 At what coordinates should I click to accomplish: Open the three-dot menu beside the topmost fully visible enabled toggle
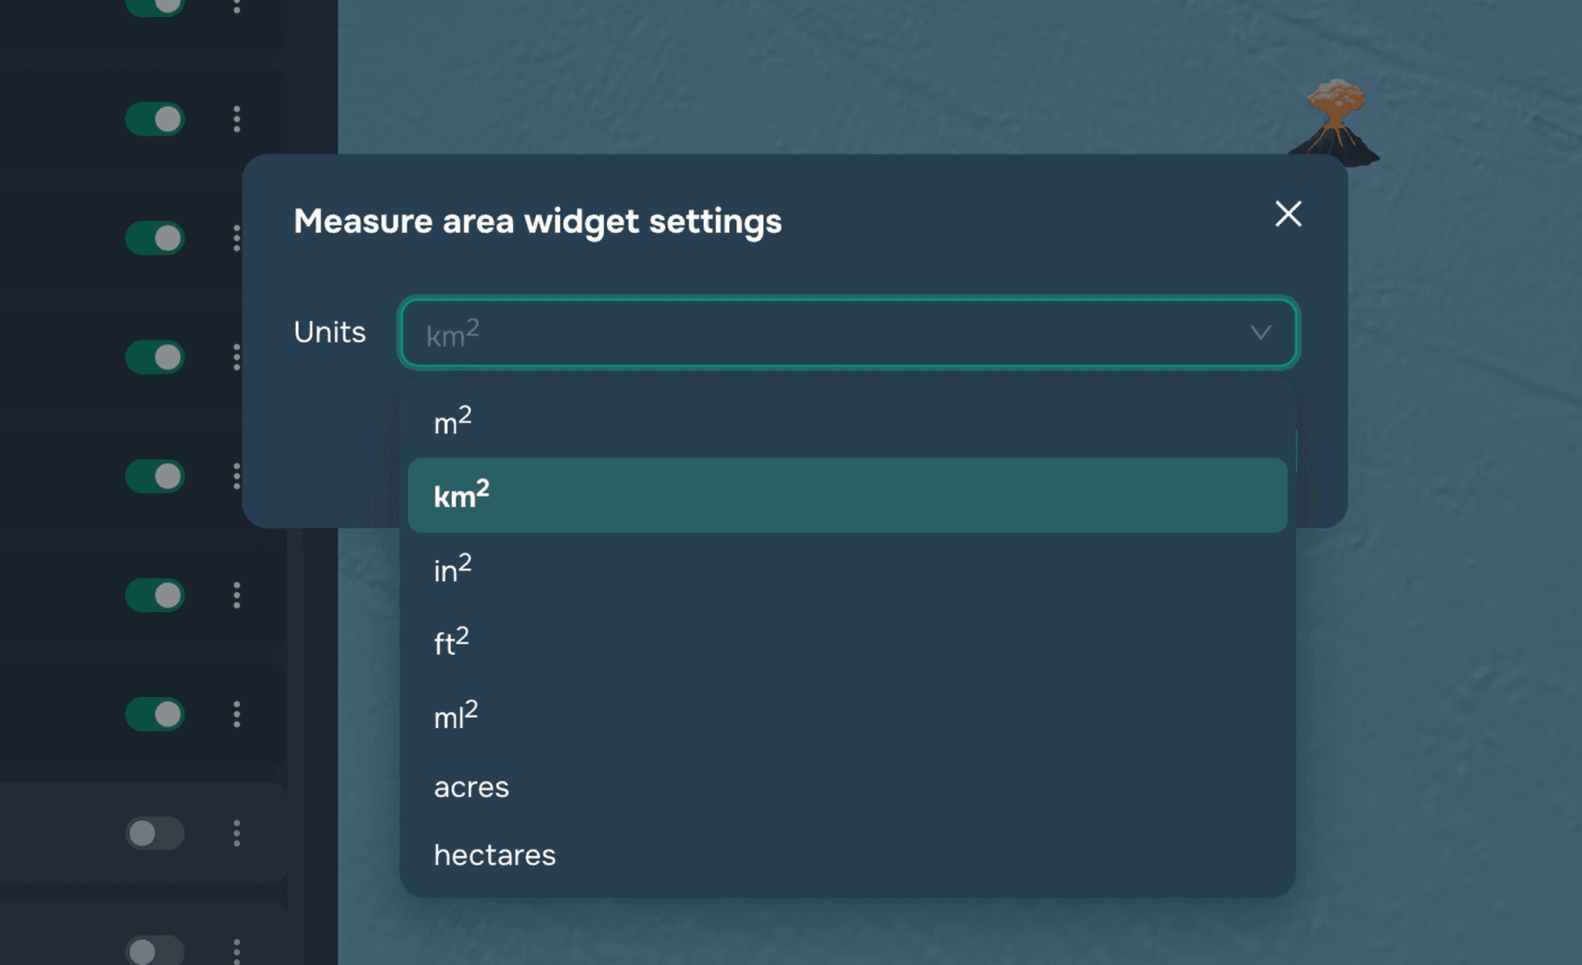236,119
